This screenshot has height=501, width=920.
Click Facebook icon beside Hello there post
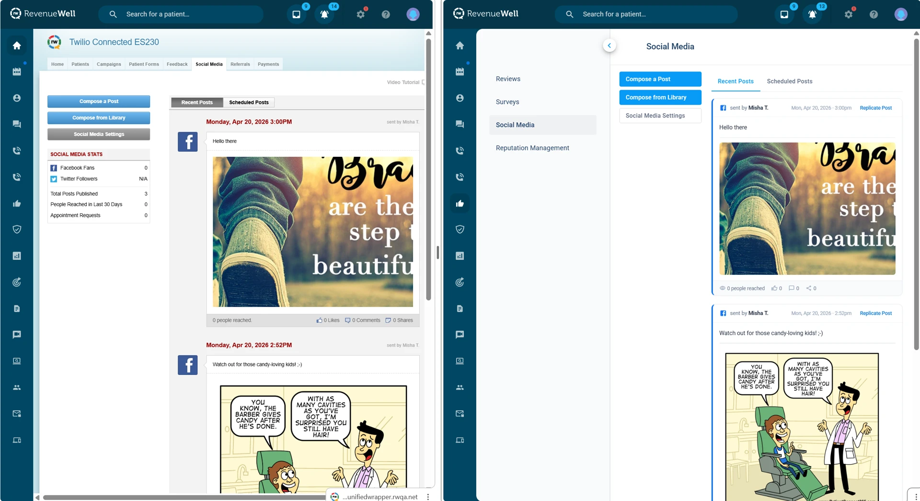pyautogui.click(x=187, y=142)
